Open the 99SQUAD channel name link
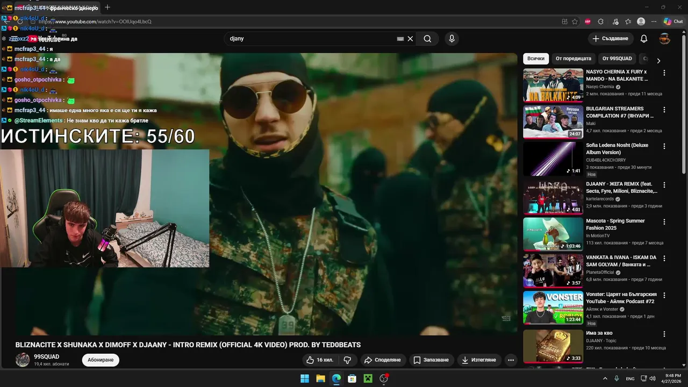The height and width of the screenshot is (387, 688). [47, 357]
